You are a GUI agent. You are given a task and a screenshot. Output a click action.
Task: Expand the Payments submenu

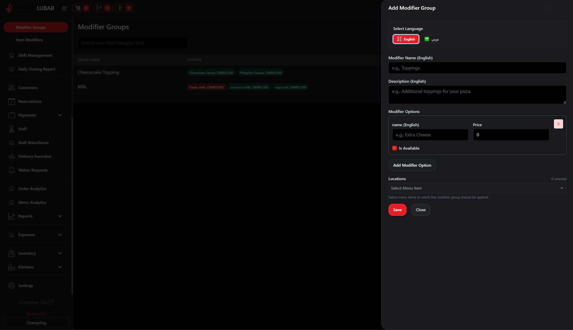(60, 115)
